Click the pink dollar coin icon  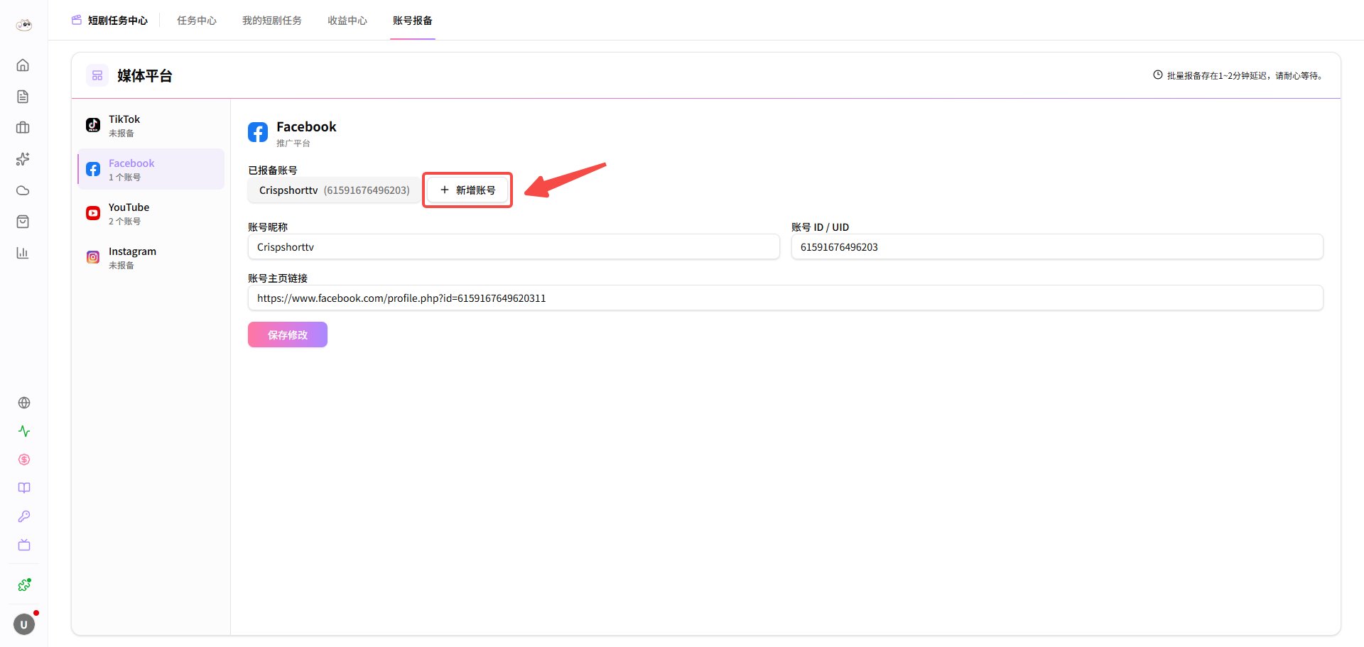24,460
